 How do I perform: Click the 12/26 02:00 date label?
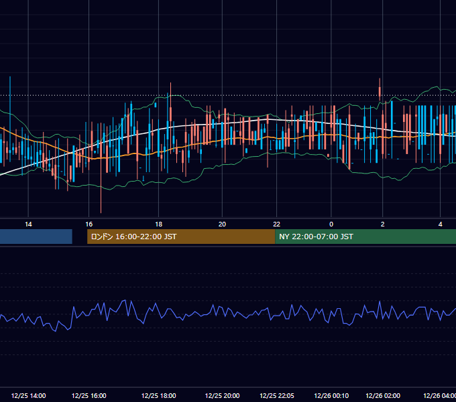[x=383, y=395]
